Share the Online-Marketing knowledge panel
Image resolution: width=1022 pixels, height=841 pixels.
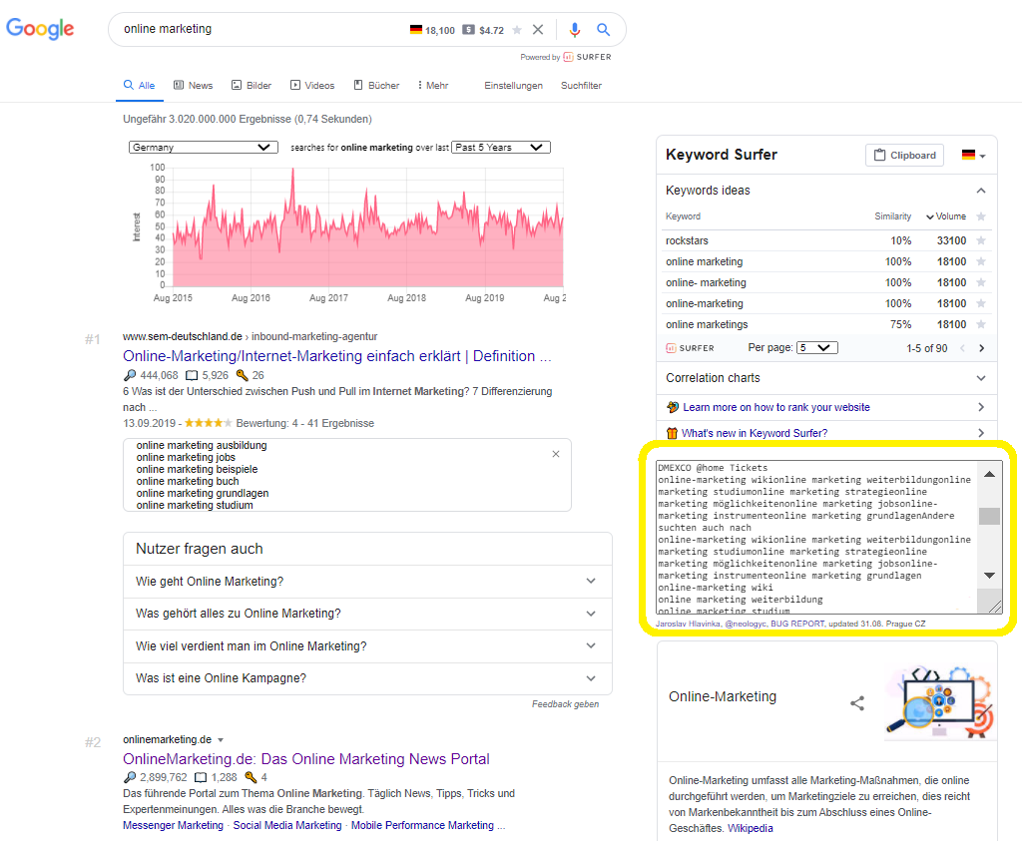click(x=857, y=703)
